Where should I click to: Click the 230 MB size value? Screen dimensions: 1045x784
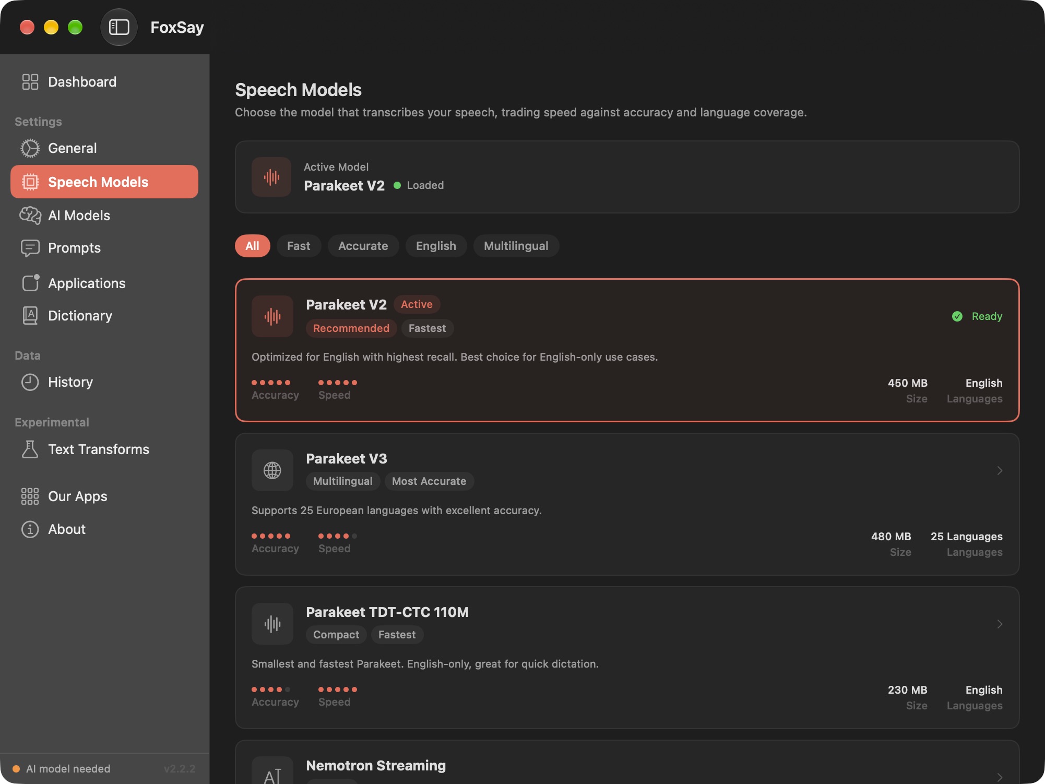(908, 690)
